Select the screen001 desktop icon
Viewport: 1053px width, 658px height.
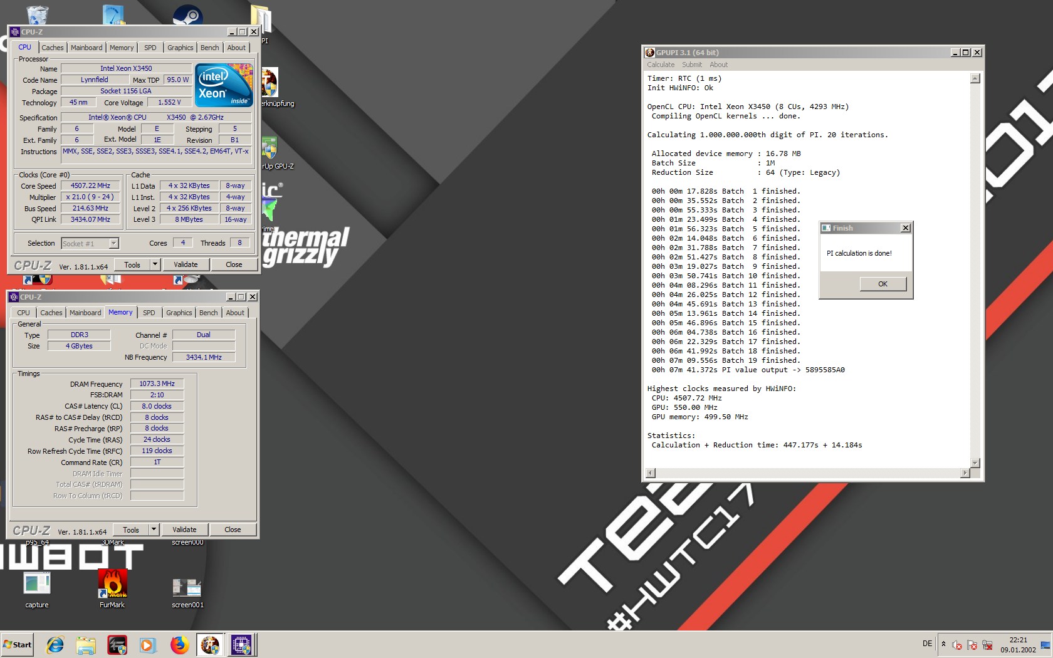point(187,592)
